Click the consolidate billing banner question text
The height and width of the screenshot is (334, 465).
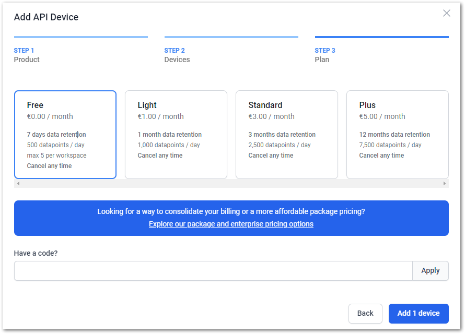click(x=231, y=211)
